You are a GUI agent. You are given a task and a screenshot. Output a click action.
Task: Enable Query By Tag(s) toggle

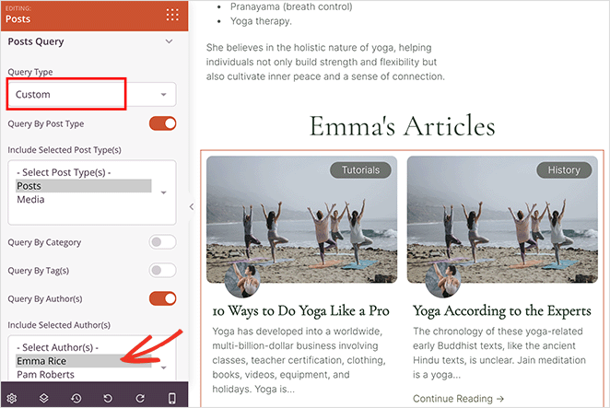coord(162,271)
